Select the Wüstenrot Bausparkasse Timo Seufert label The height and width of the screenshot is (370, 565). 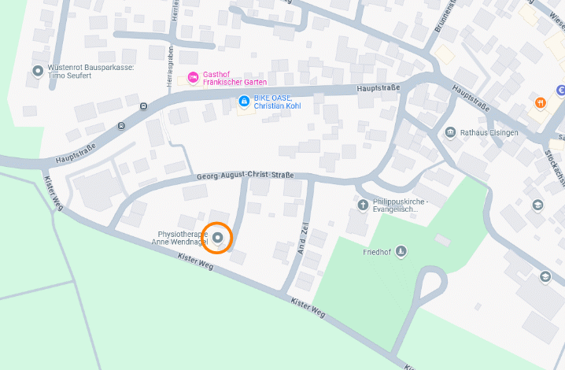pos(90,72)
